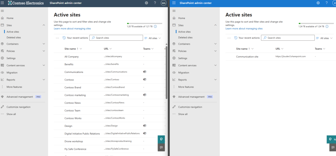Viewport: 336px width, 156px height.
Task: Click Search sites box in left window
Action: [116, 38]
